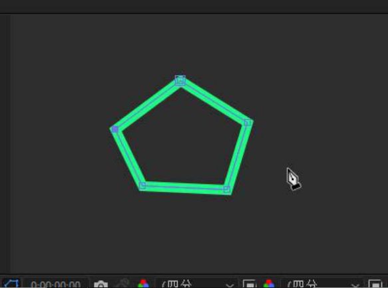Image resolution: width=388 pixels, height=288 pixels.
Task: Click the 0:00:00:00 current timecode
Action: [56, 285]
